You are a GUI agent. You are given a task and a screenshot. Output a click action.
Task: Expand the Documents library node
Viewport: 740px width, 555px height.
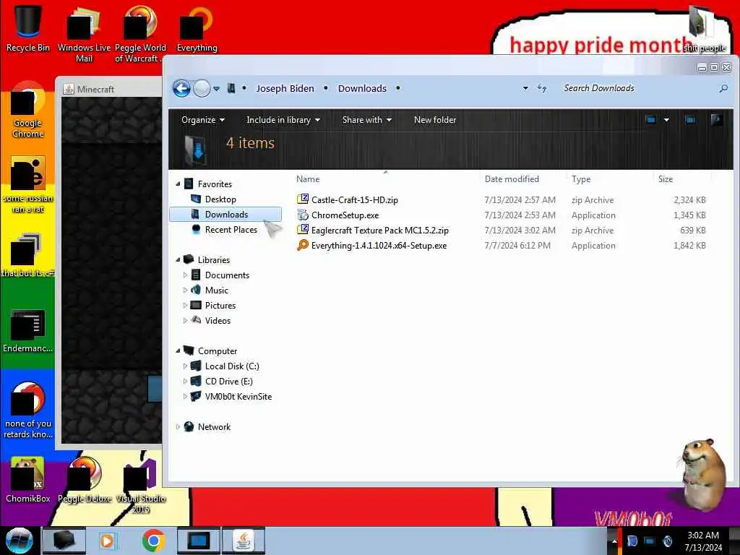coord(185,275)
